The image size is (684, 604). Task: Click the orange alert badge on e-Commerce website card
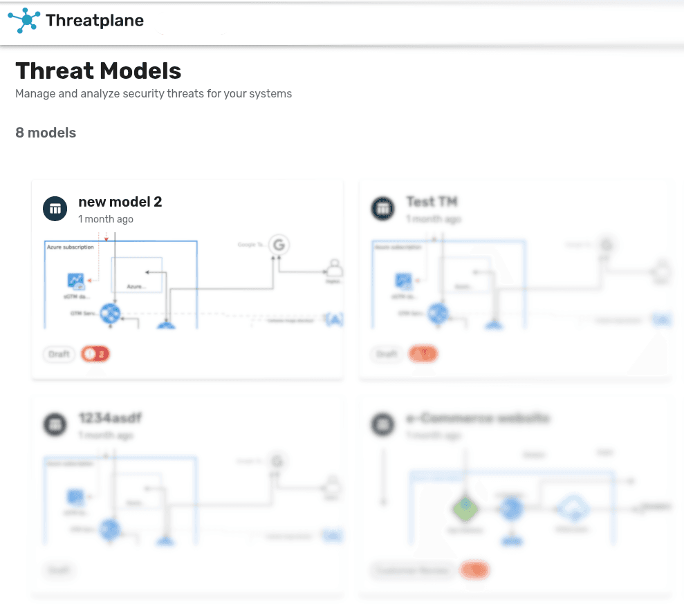tap(474, 570)
